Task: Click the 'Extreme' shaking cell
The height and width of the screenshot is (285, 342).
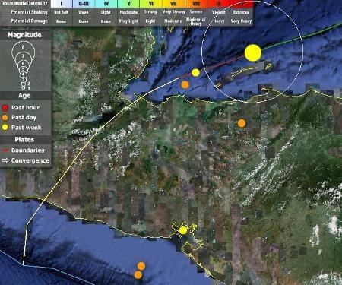Action: [x=241, y=12]
